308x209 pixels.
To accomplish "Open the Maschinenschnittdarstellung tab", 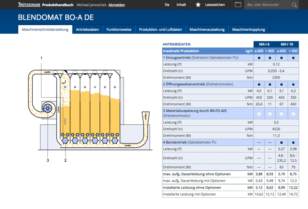I will [45, 30].
